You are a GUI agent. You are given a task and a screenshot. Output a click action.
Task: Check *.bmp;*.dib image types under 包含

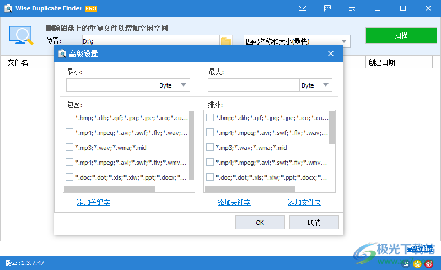tap(69, 117)
